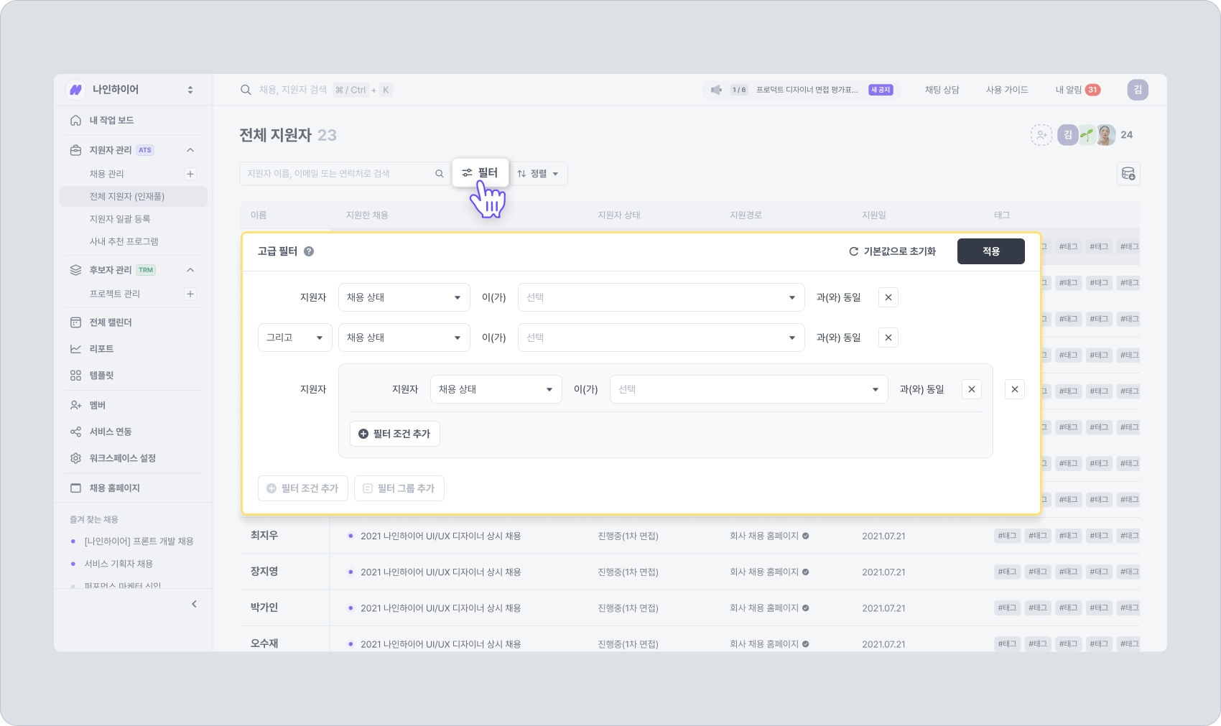The image size is (1221, 726).
Task: Open the workspace switcher arrows
Action: click(x=190, y=90)
